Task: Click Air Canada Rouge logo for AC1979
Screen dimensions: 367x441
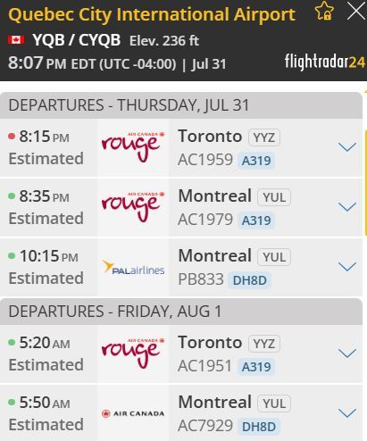Action: [133, 207]
